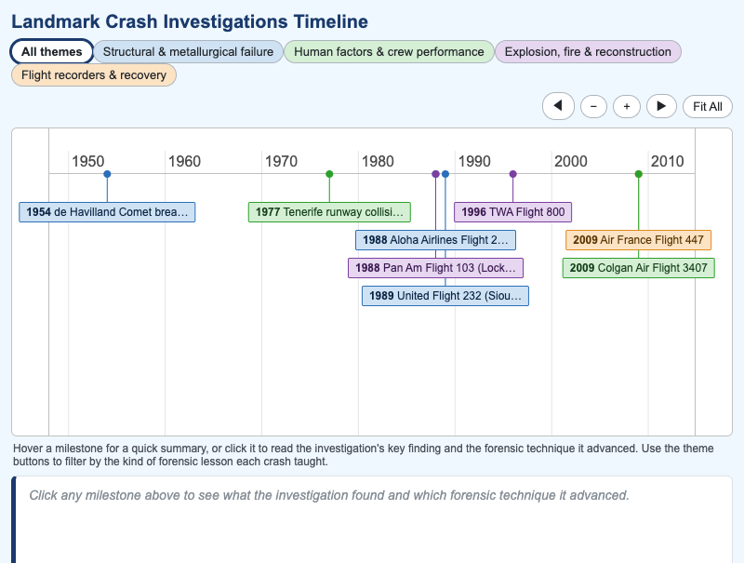Open the 1988 Aloha Airlines Flight milestone

tap(435, 240)
